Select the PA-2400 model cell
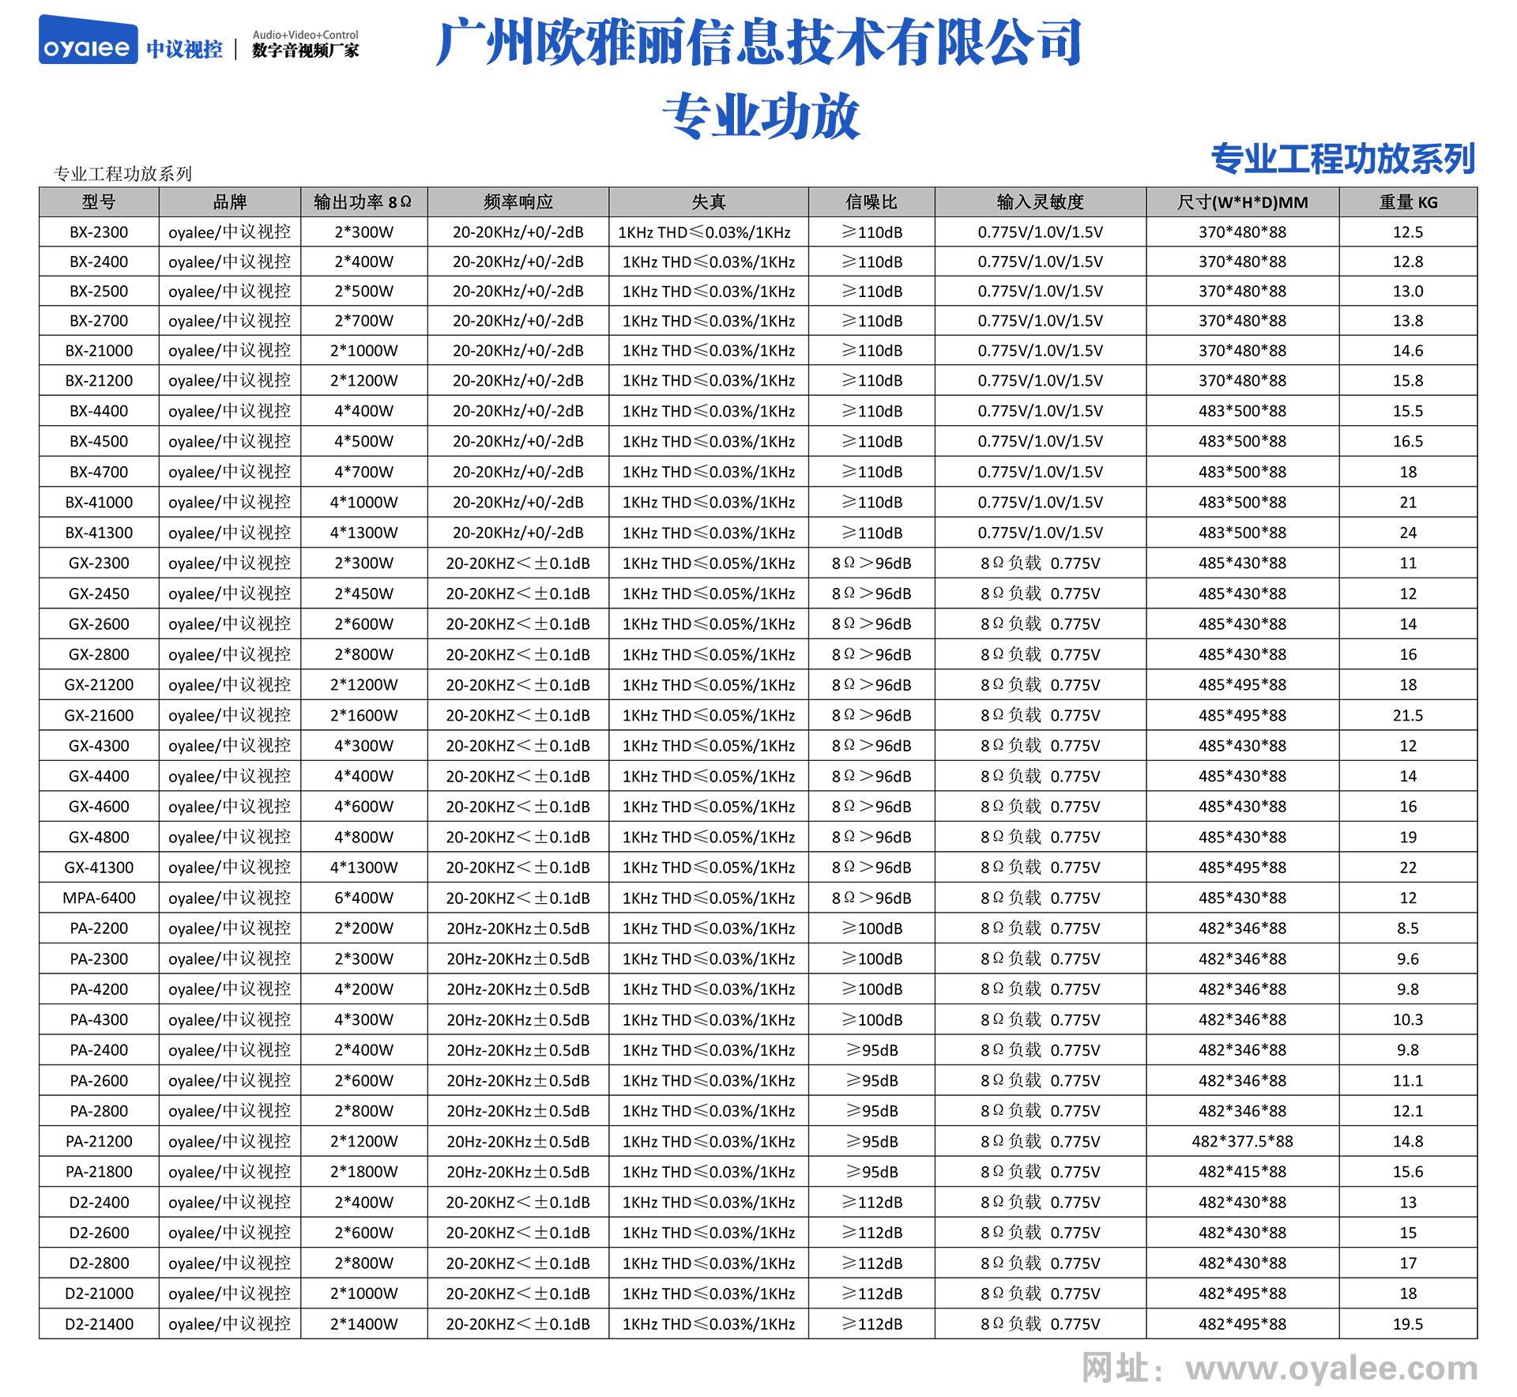The height and width of the screenshot is (1397, 1517). tap(99, 1049)
